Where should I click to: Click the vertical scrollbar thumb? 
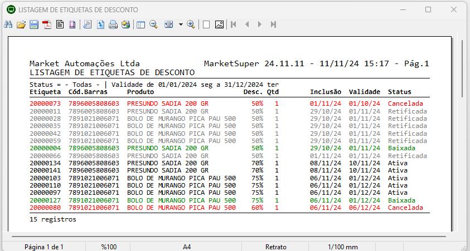tap(462, 69)
